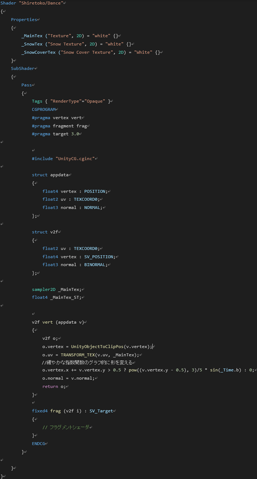This screenshot has width=257, height=479.
Task: Click the o.vertex.x += pow sin line
Action: pyautogui.click(x=148, y=370)
